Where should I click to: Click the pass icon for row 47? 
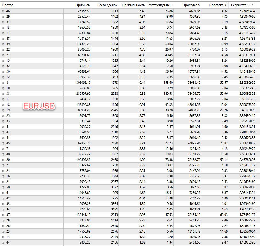pos(3,132)
